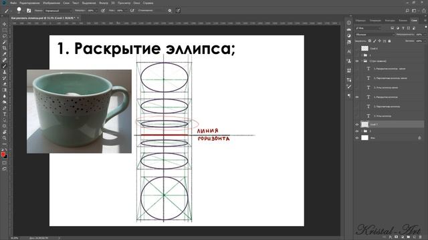Toggle lock all for the layer
The image size is (428, 240).
pyautogui.click(x=389, y=41)
